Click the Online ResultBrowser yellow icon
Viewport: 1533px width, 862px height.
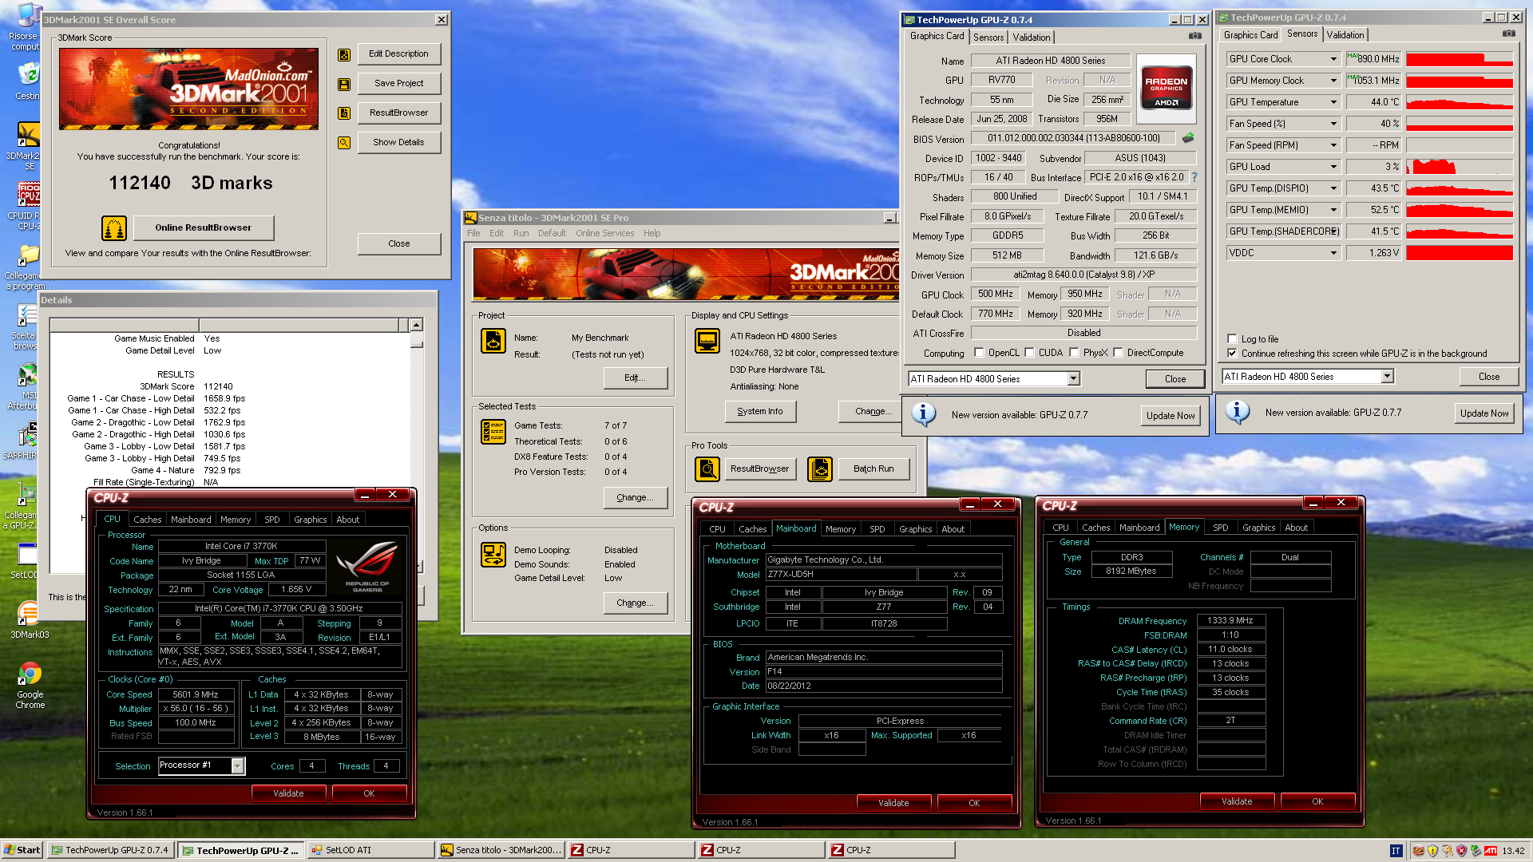[114, 228]
